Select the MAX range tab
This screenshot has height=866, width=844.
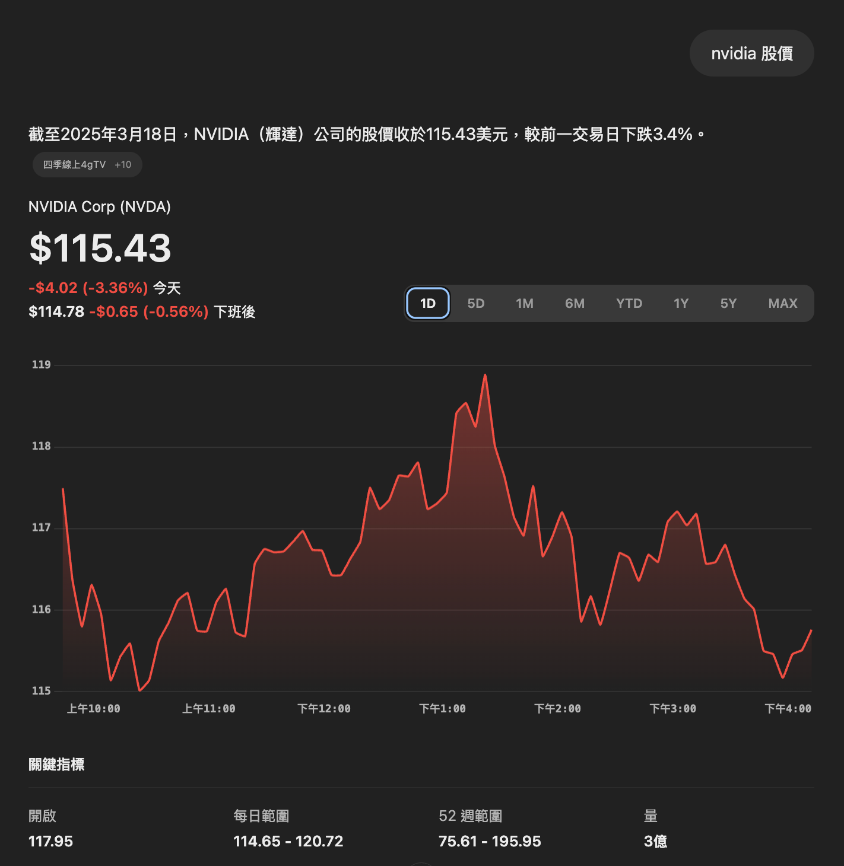[x=783, y=303]
